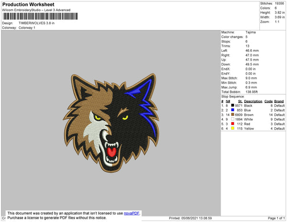This screenshot has height=222, width=287.
Task: Select 'Wilcom EmbroideryStudio – Level 3 Advanced' text
Action: [36, 10]
